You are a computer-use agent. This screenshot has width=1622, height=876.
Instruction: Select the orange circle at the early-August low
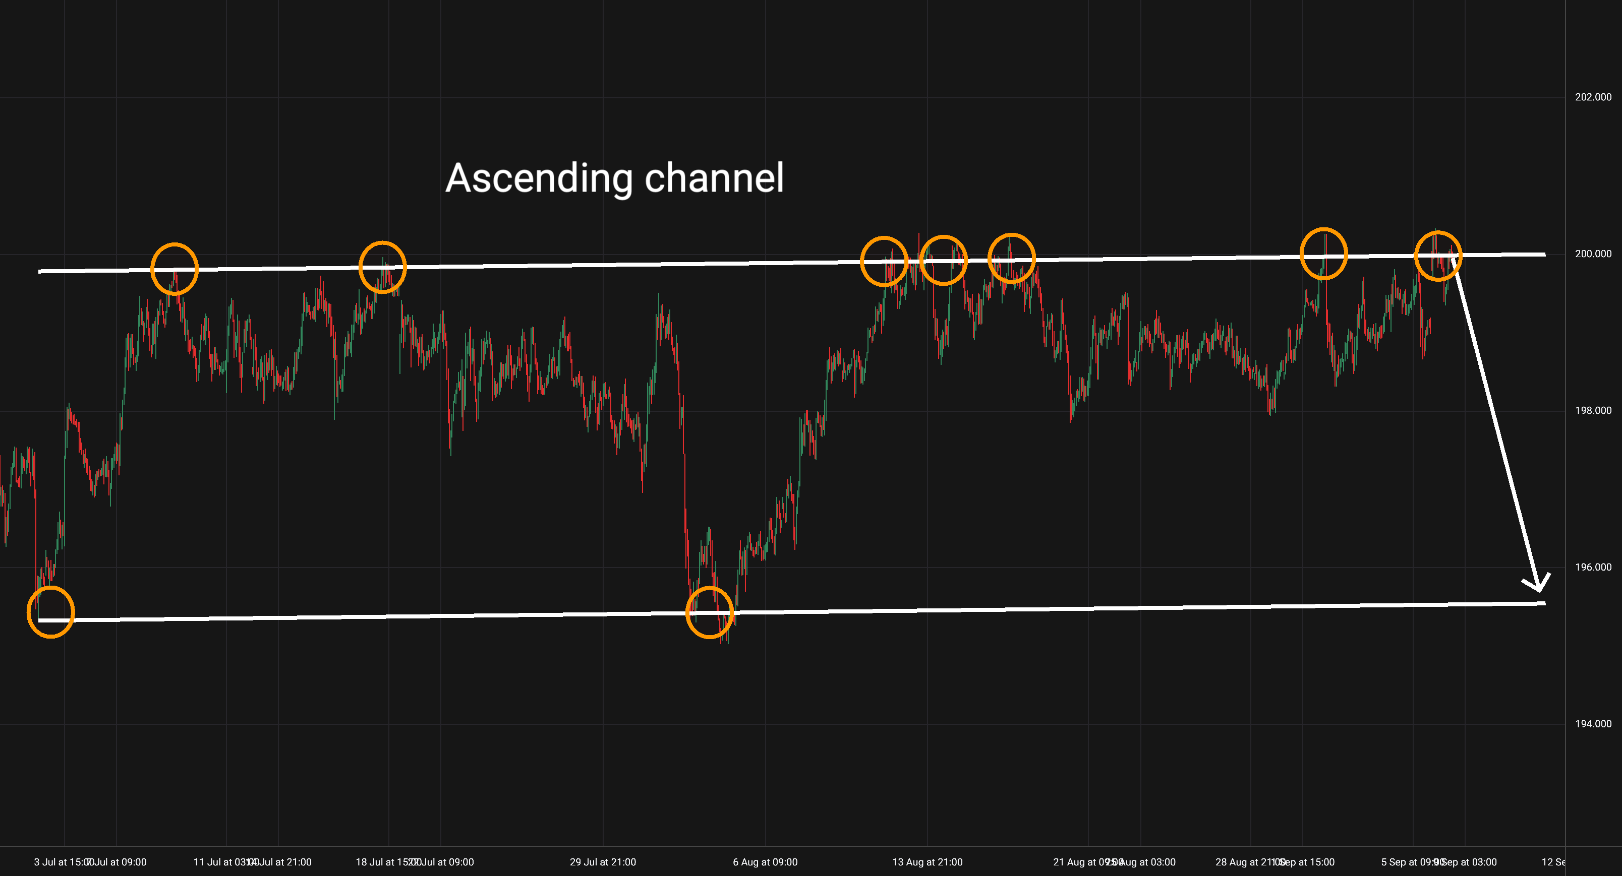pyautogui.click(x=710, y=612)
